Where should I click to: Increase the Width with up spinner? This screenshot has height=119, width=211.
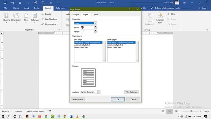pyautogui.click(x=95, y=26)
